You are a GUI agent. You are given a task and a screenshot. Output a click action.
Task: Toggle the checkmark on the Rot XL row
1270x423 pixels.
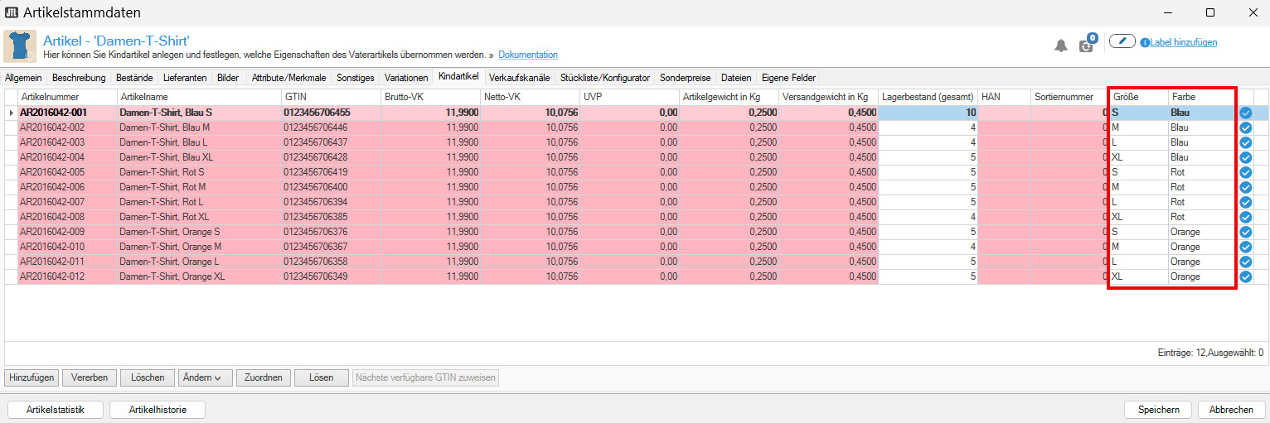click(1245, 217)
